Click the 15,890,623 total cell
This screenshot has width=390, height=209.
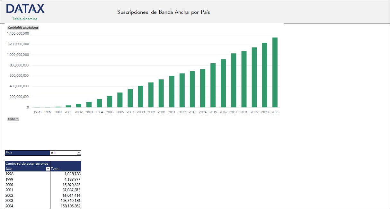66,185
